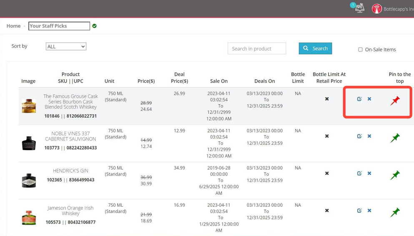Click bottle limit X mark for Hendrick's Gin

(x=327, y=173)
